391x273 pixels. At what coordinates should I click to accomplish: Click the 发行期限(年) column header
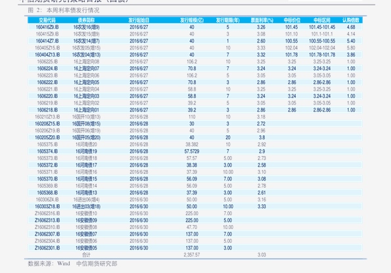click(227, 20)
